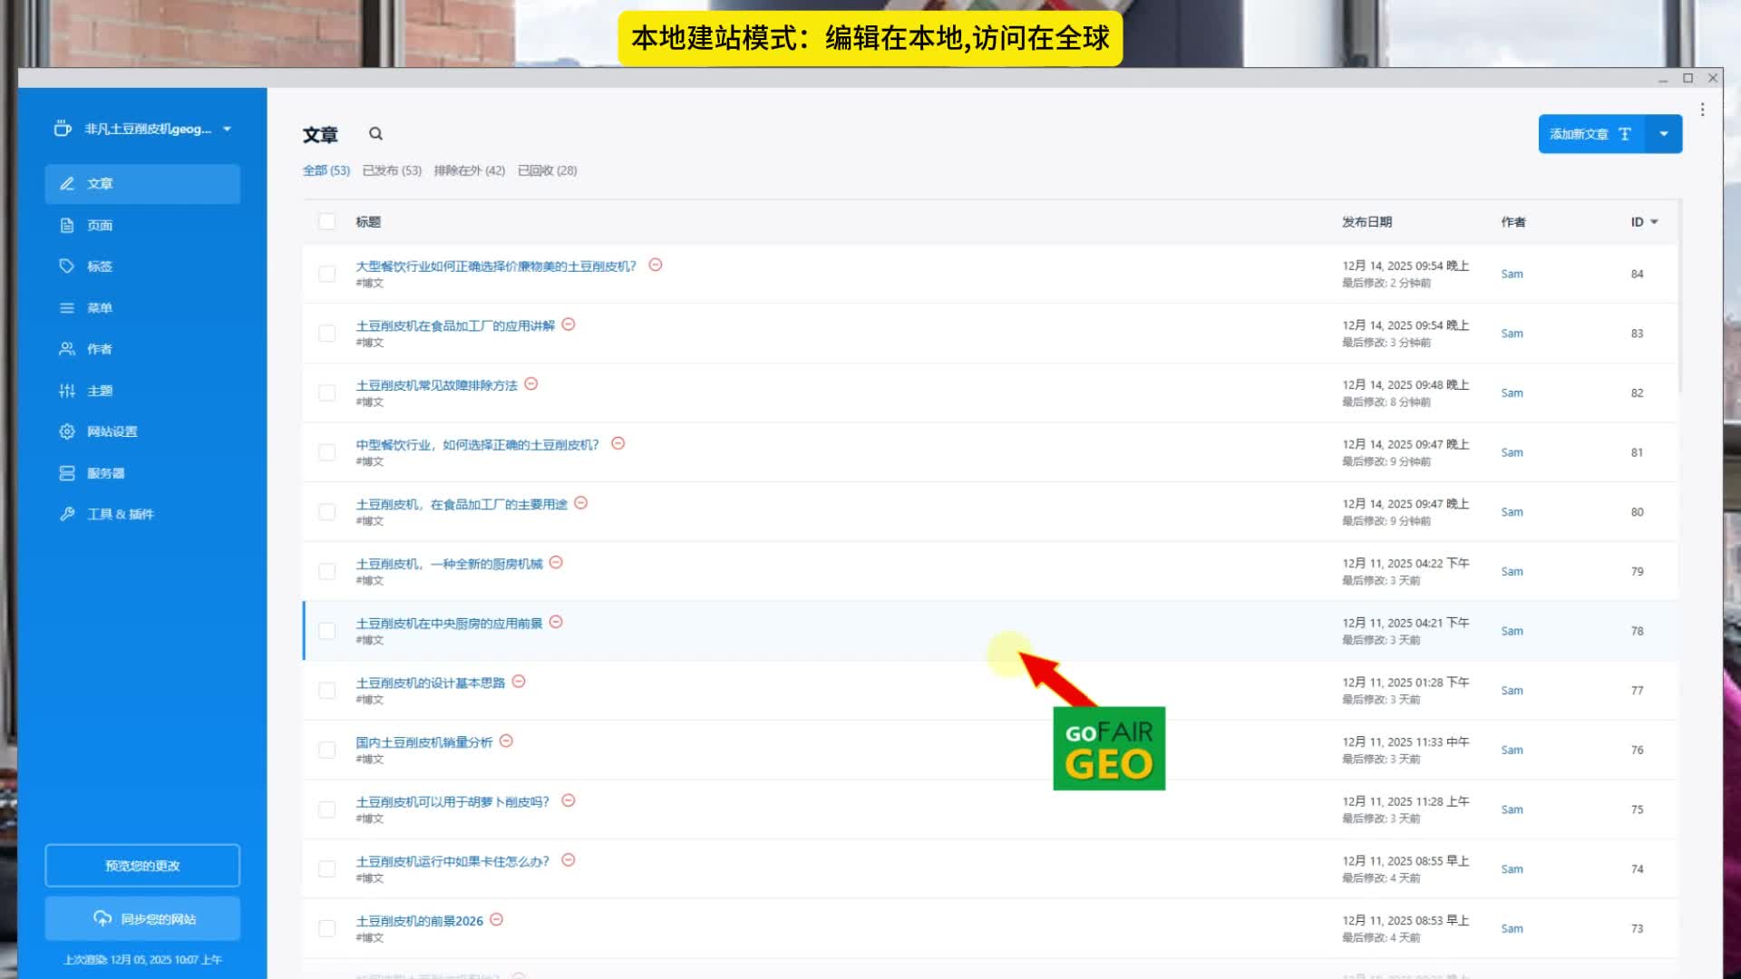Open the 页面 pages section icon
This screenshot has height=979, width=1741.
click(67, 226)
